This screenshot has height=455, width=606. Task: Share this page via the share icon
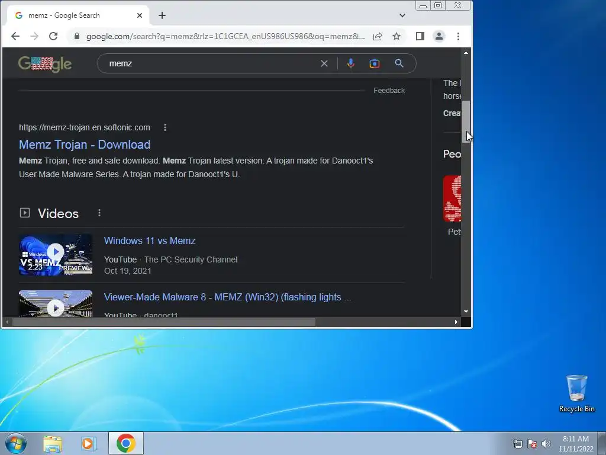coord(378,36)
